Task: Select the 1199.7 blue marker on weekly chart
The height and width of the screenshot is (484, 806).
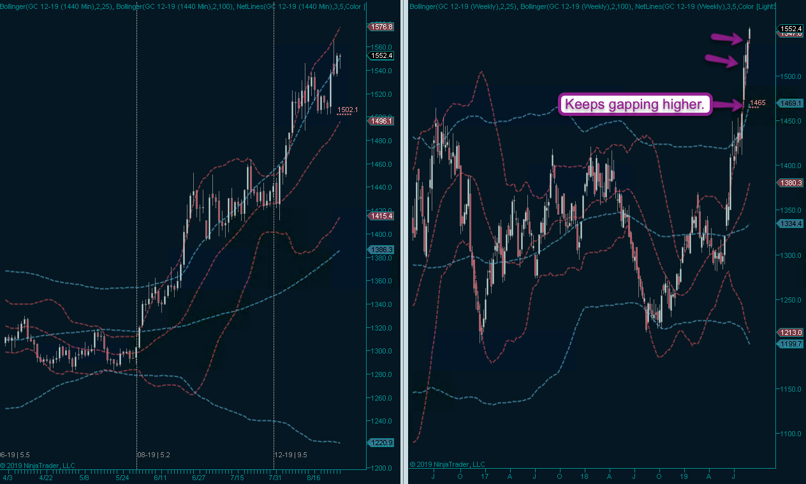Action: point(791,344)
